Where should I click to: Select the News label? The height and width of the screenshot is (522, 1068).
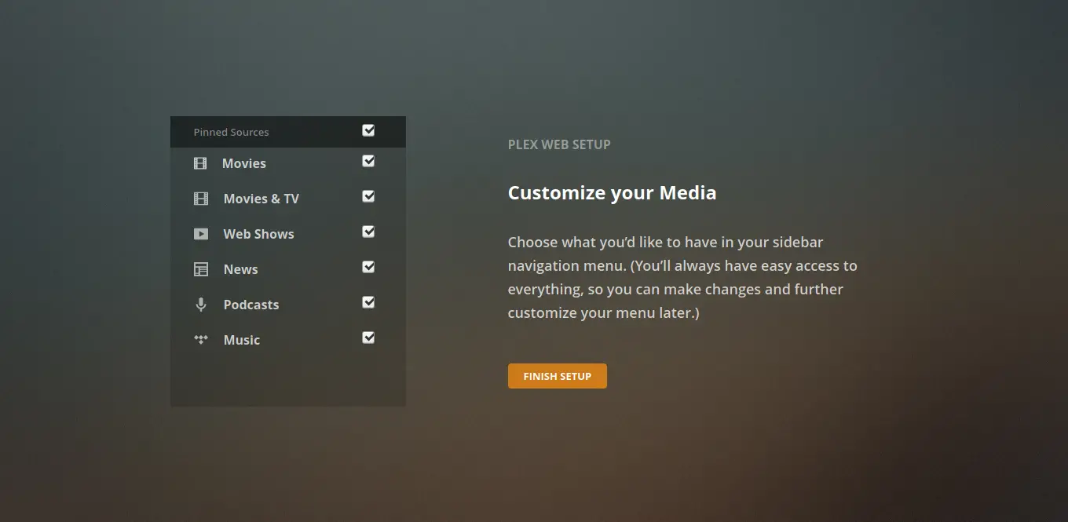pos(241,269)
